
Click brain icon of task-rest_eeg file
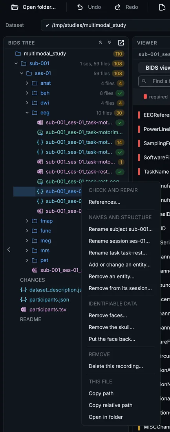pyautogui.click(x=40, y=182)
